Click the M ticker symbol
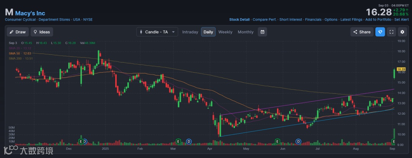 click(9, 13)
